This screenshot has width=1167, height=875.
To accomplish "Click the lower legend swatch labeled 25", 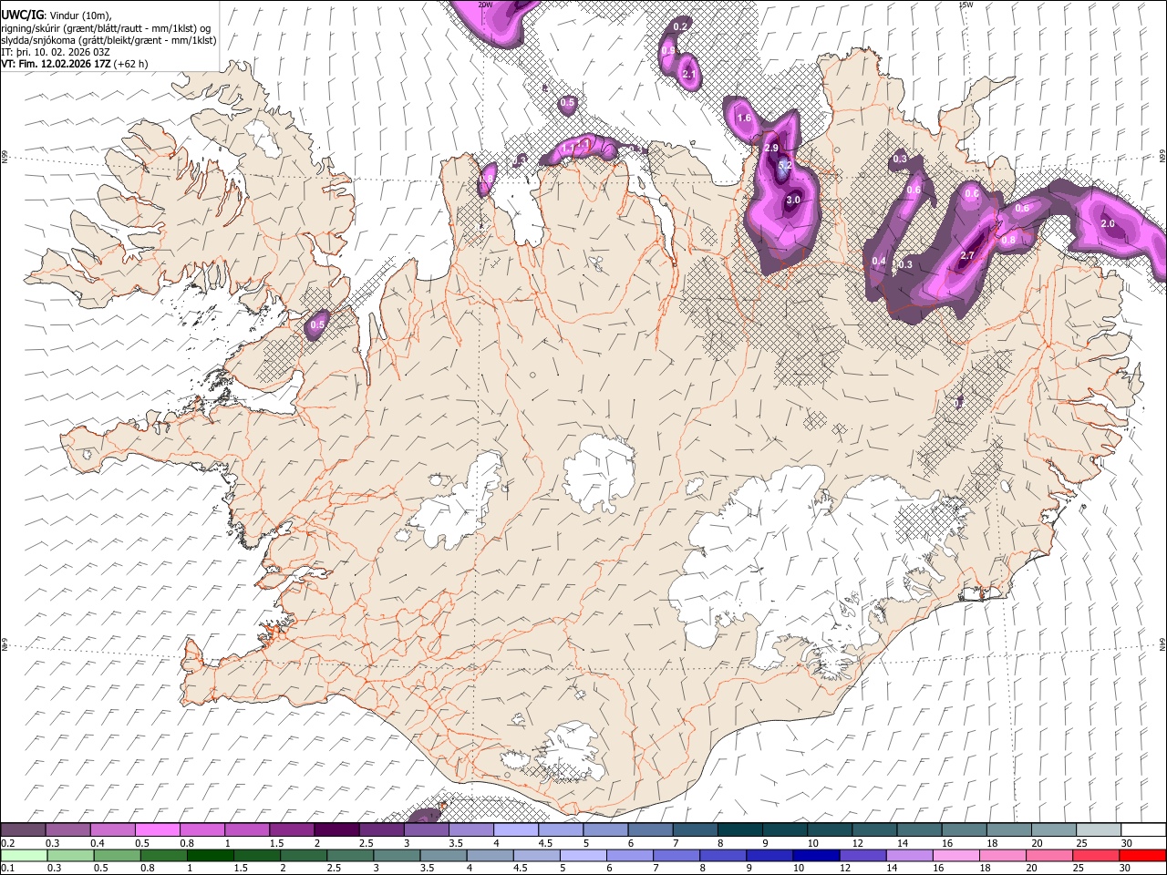I will [x=1094, y=855].
